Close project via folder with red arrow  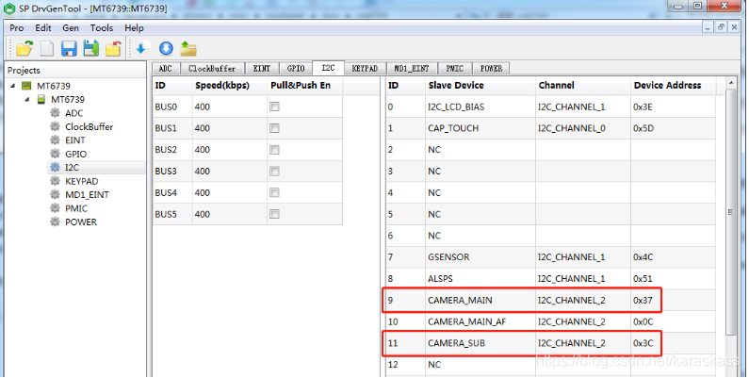pos(113,48)
